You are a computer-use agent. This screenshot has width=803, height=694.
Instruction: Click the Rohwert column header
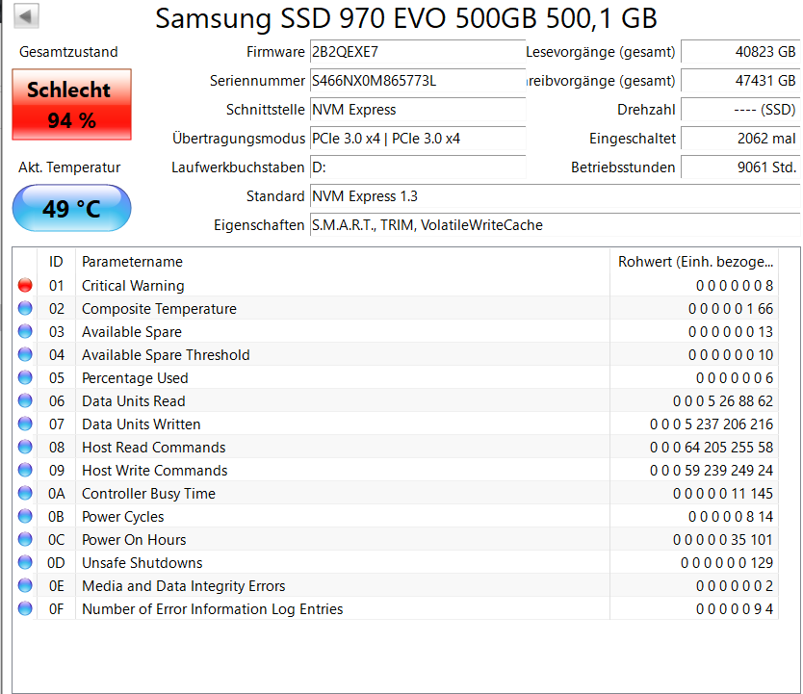click(x=694, y=262)
